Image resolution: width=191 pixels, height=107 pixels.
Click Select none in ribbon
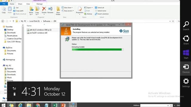[x=101, y=11]
